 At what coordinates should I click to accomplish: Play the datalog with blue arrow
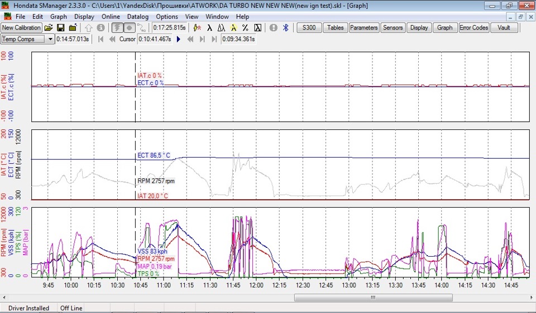click(179, 39)
